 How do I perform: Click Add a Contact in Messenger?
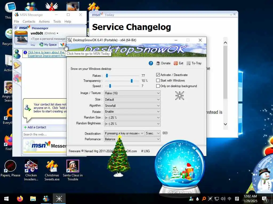(35, 127)
